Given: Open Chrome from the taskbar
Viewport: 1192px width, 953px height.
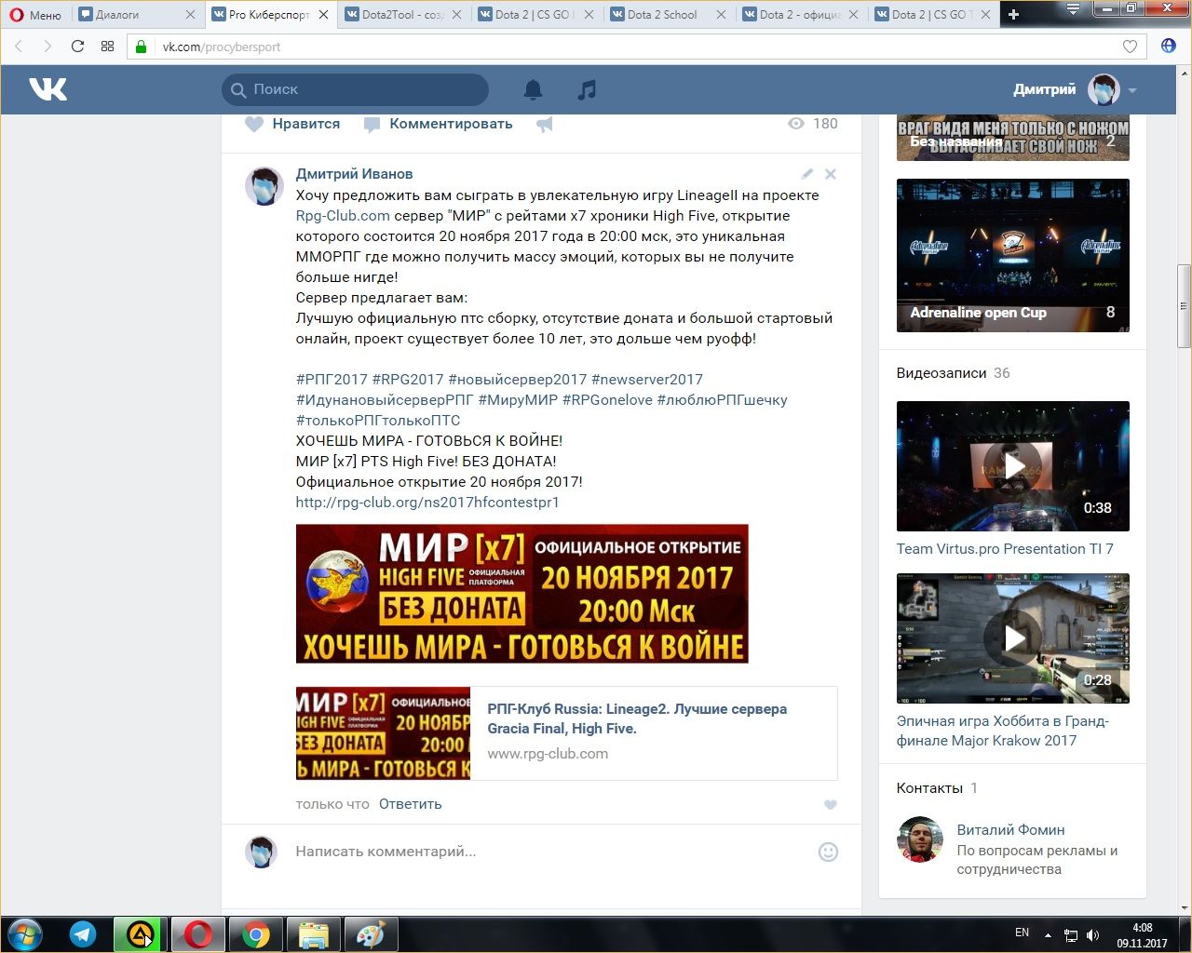Looking at the screenshot, I should tap(256, 934).
